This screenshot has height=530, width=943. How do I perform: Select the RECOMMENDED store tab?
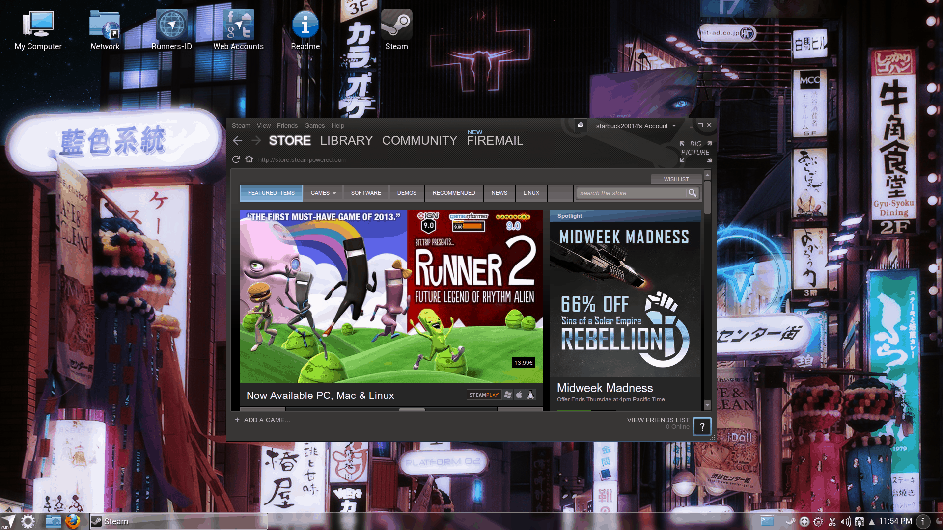tap(454, 193)
